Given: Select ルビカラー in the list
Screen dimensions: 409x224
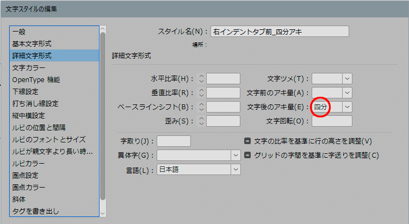Looking at the screenshot, I should click(54, 164).
